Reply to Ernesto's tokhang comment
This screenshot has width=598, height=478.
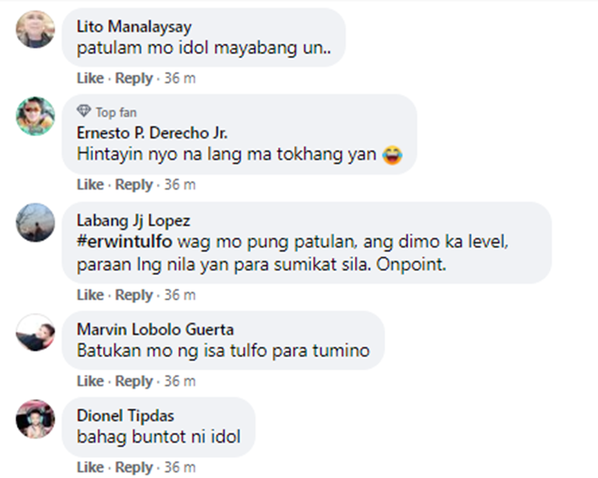click(134, 185)
